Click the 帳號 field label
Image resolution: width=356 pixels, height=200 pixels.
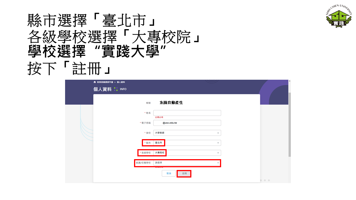(148, 103)
